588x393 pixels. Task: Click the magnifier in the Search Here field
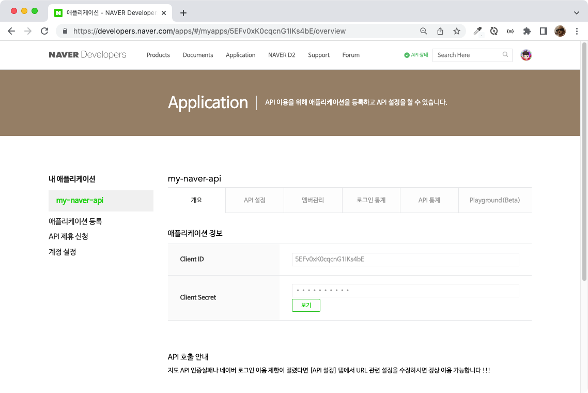click(x=505, y=55)
